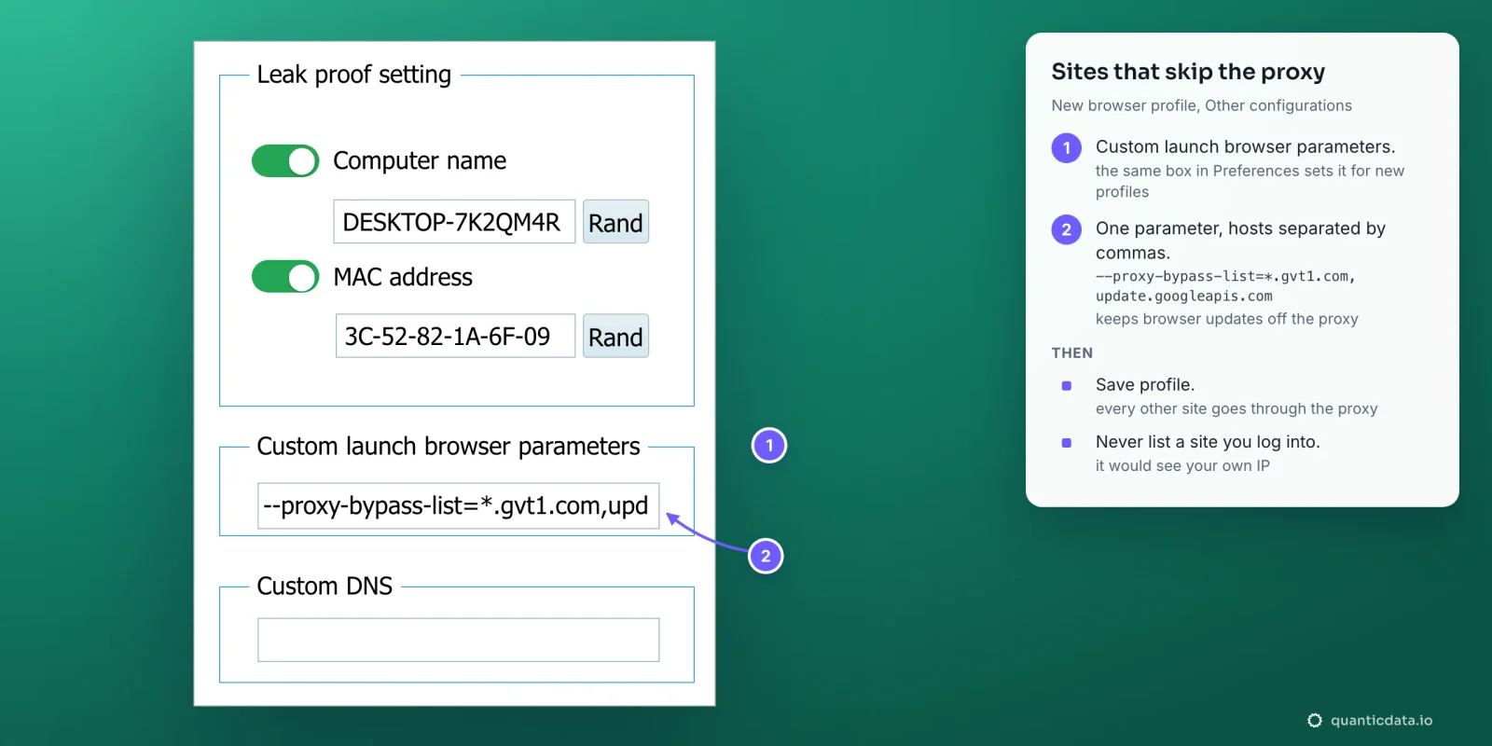Click the 'Custom launch browser parameters.' step text
The height and width of the screenshot is (746, 1492).
pyautogui.click(x=1245, y=146)
